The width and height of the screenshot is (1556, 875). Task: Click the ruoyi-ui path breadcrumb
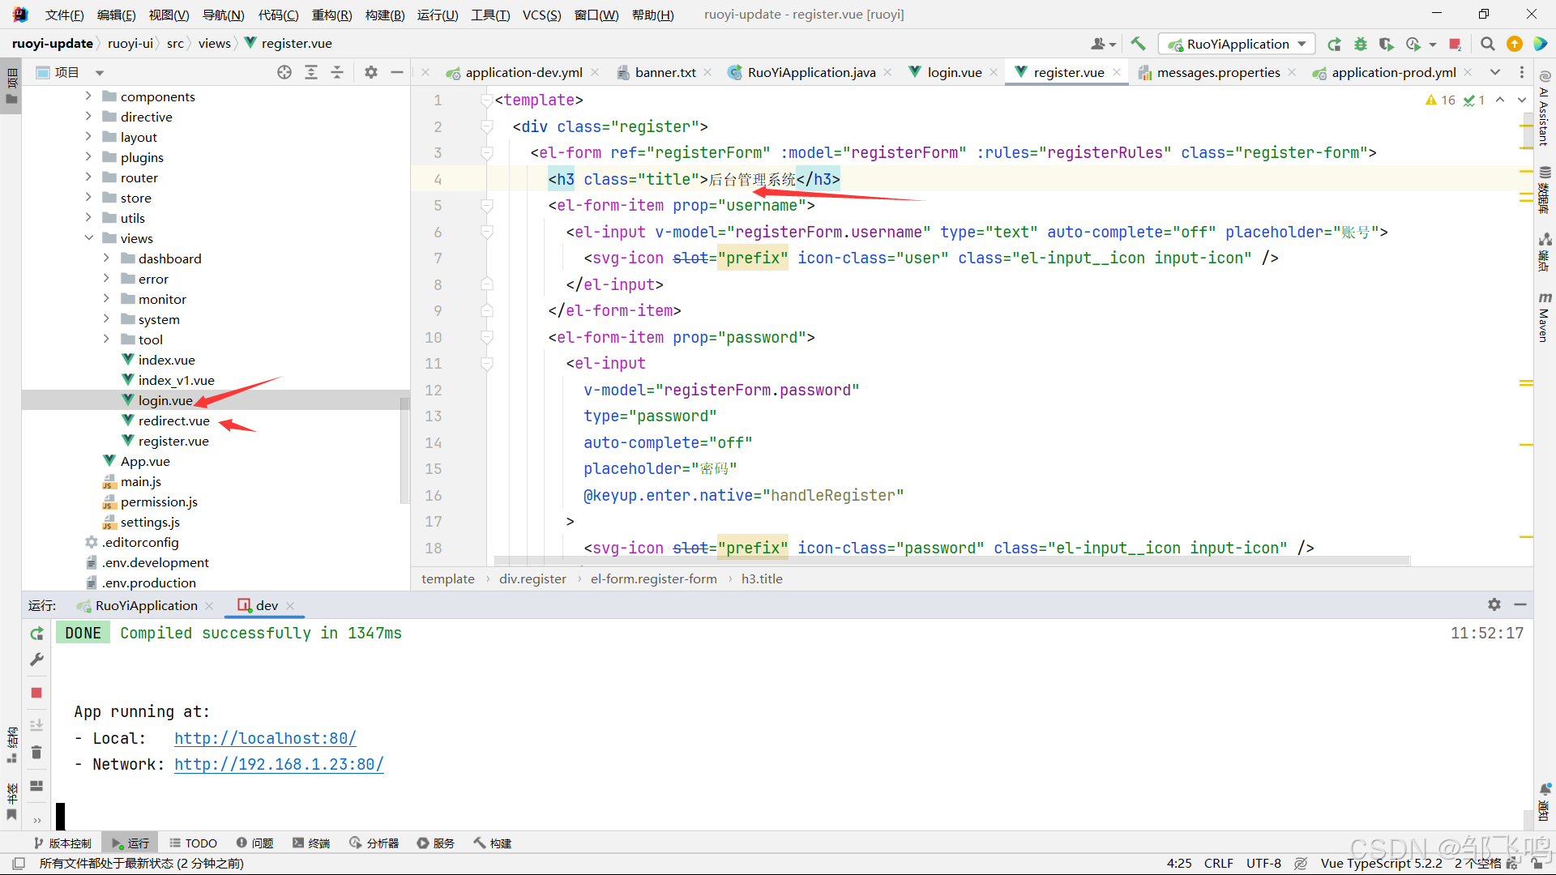(130, 44)
